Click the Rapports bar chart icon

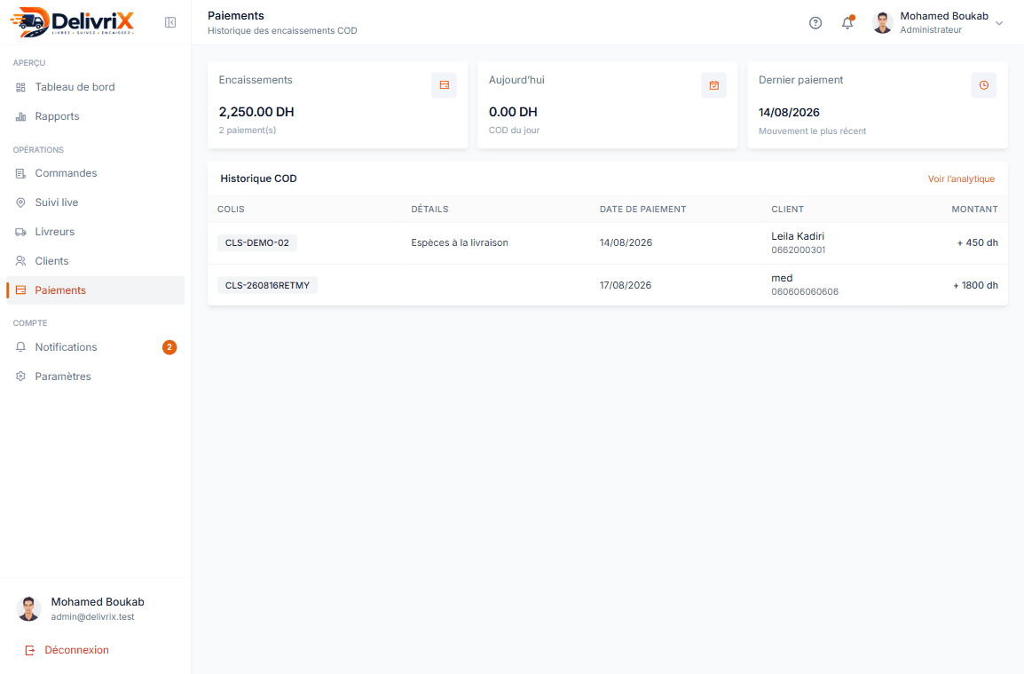pyautogui.click(x=21, y=116)
